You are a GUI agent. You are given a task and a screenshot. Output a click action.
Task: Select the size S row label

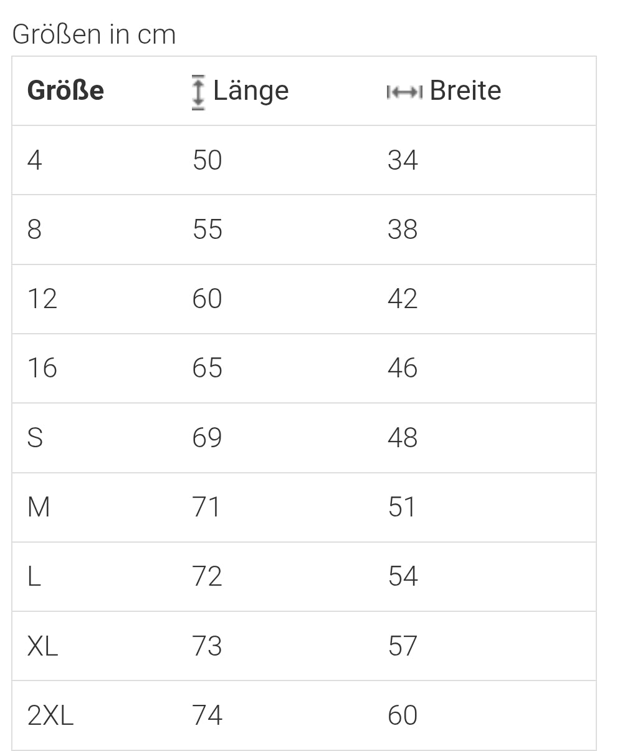(36, 438)
